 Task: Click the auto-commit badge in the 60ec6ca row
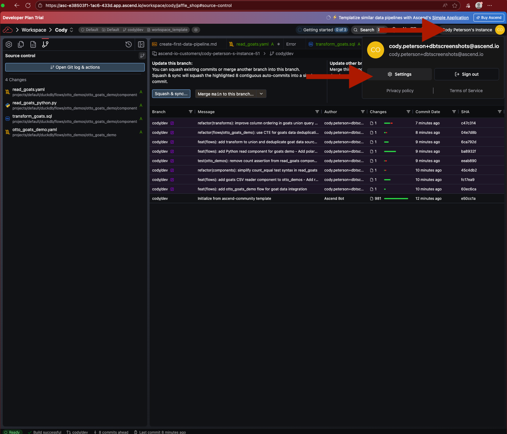click(x=172, y=189)
